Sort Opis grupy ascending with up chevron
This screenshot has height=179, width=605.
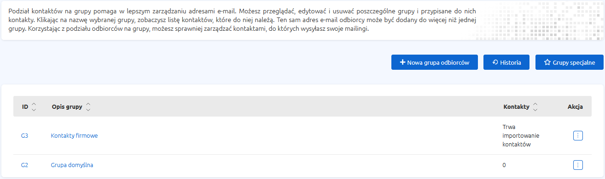88,105
